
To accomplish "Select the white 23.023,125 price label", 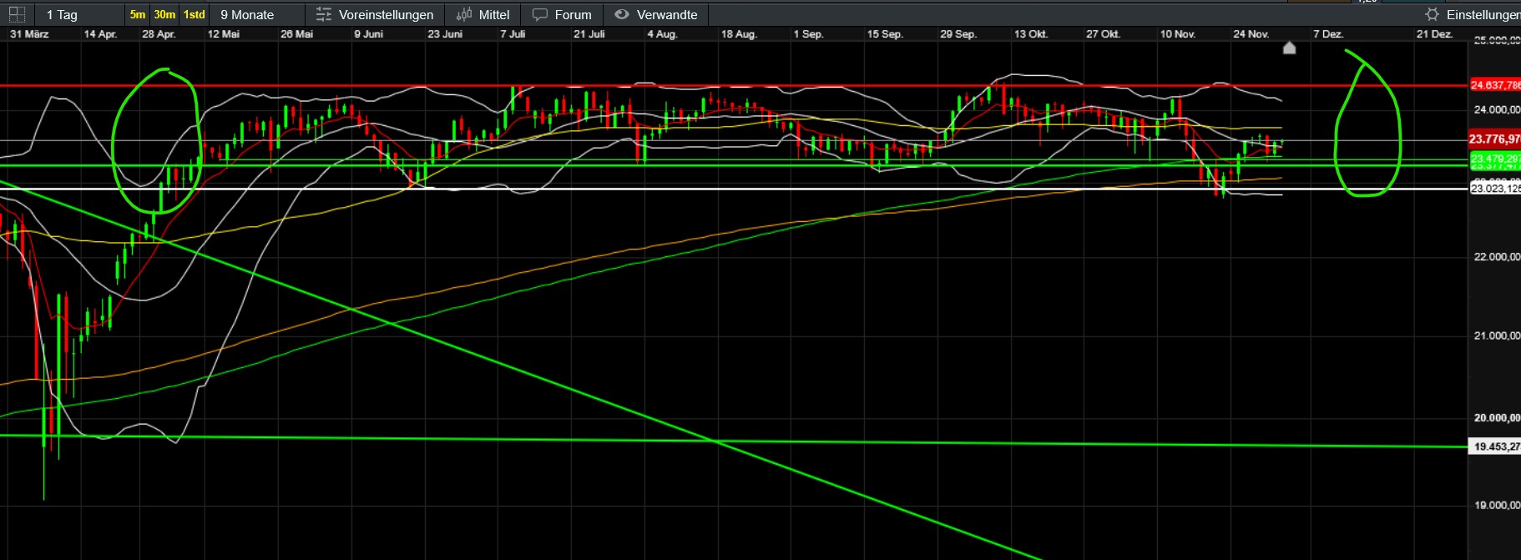I will click(x=1495, y=189).
